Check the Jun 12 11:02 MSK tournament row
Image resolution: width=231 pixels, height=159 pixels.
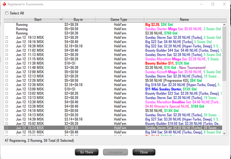click(7, 50)
